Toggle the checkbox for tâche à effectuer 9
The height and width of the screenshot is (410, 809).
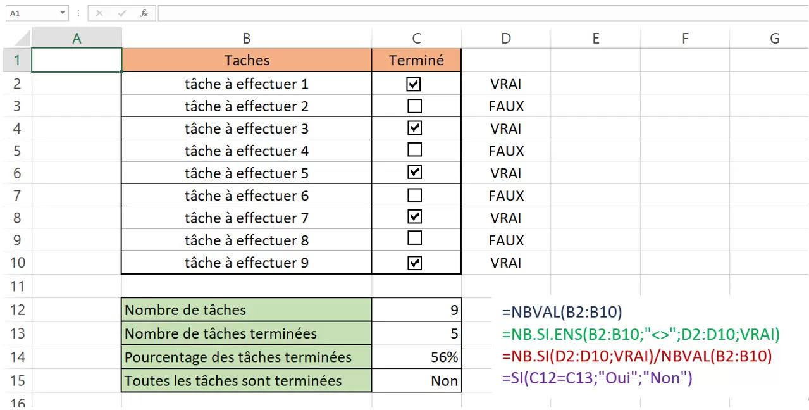coord(414,262)
